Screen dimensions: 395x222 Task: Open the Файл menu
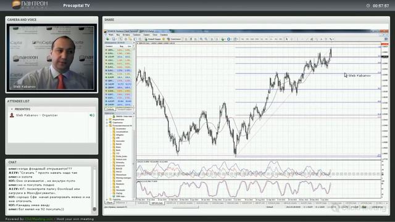click(x=111, y=35)
